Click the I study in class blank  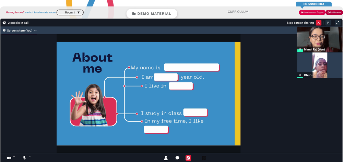[x=196, y=113]
